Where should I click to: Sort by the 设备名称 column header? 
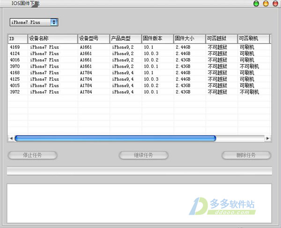point(53,38)
